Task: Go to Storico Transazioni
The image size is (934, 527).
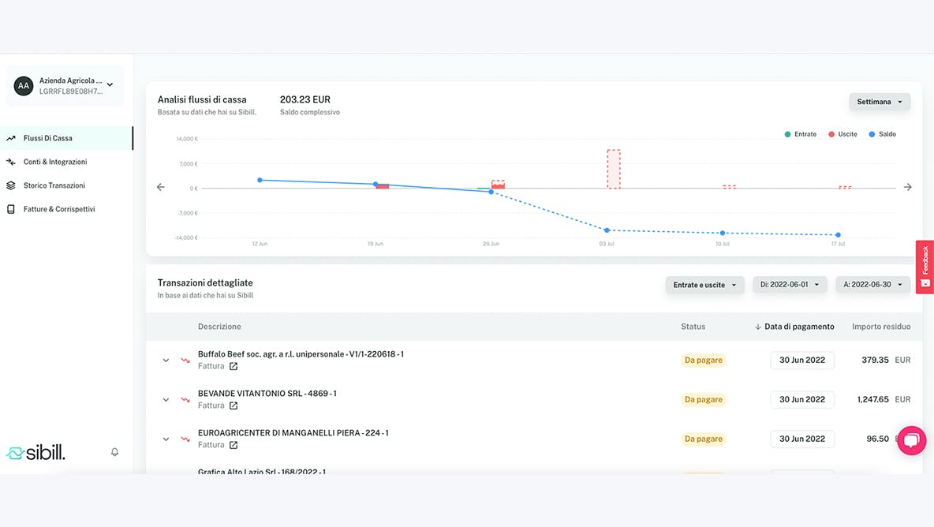Action: click(54, 185)
